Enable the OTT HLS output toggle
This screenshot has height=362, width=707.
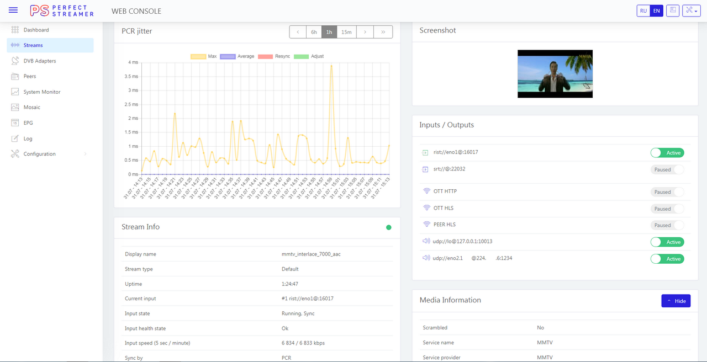(x=667, y=209)
